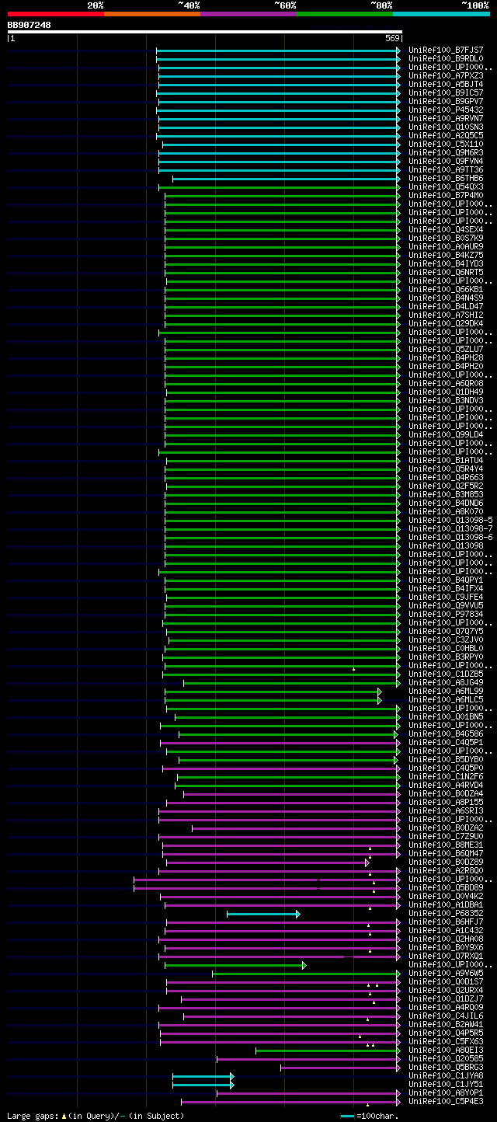Select hit label UniRef100_Q2F5R2
Screen dimensions: 497x1122
tap(446, 486)
